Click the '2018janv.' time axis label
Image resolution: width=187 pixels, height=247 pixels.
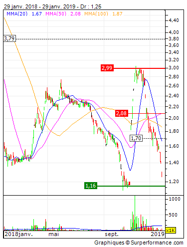pos(19,234)
